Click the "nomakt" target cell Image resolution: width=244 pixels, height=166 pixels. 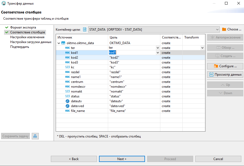point(134,91)
